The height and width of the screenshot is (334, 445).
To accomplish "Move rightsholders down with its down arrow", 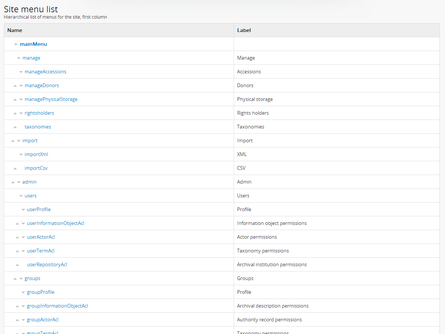I will click(x=21, y=113).
